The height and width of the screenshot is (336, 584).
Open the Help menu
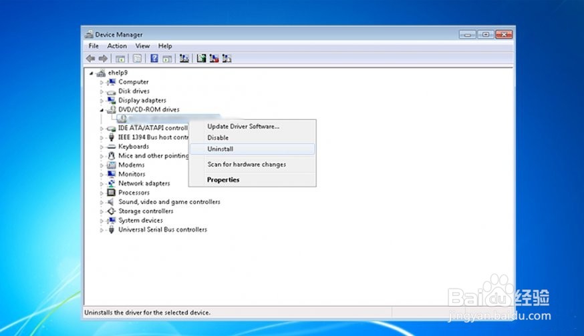[165, 46]
